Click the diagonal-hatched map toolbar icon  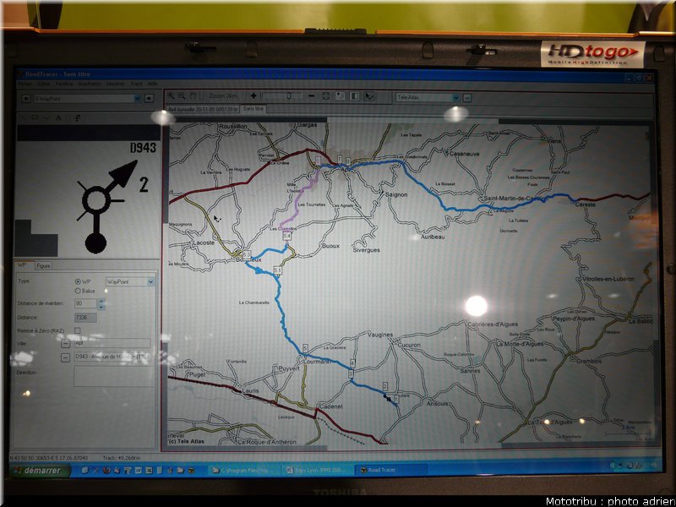[341, 96]
